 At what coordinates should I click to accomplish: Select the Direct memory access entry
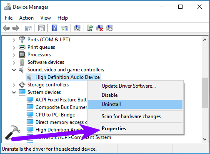[x=61, y=122]
